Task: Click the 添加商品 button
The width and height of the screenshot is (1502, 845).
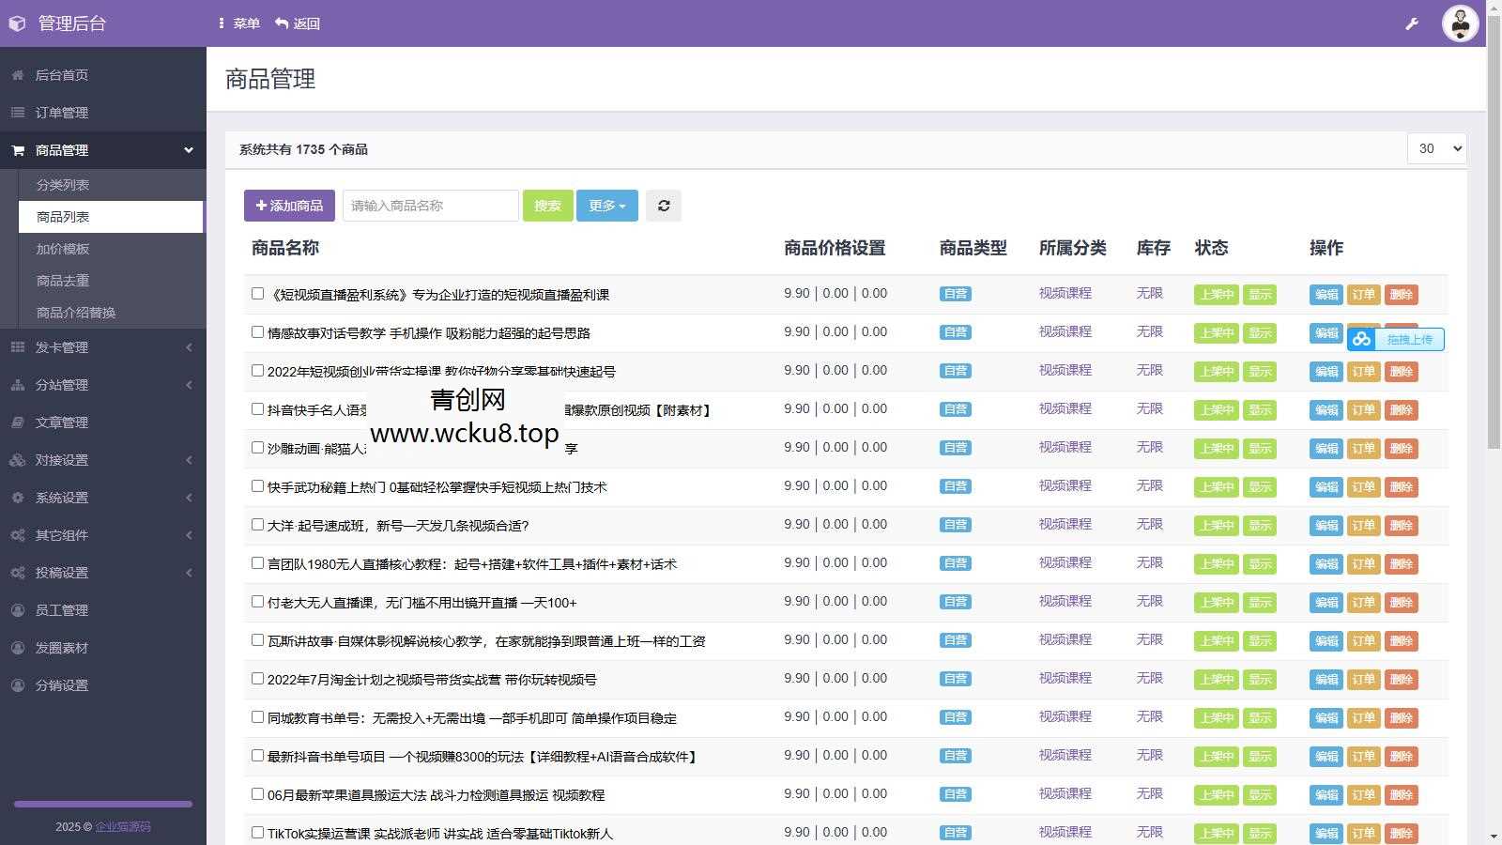Action: coord(289,205)
